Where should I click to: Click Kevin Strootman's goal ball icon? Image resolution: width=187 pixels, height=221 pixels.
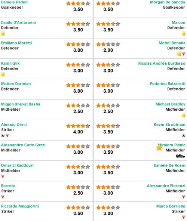pos(184,136)
